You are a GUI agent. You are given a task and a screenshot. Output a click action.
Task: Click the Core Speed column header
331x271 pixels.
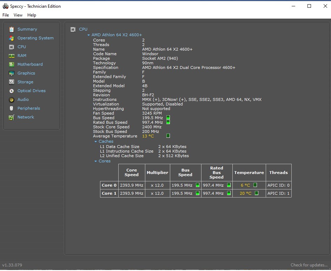pyautogui.click(x=132, y=173)
